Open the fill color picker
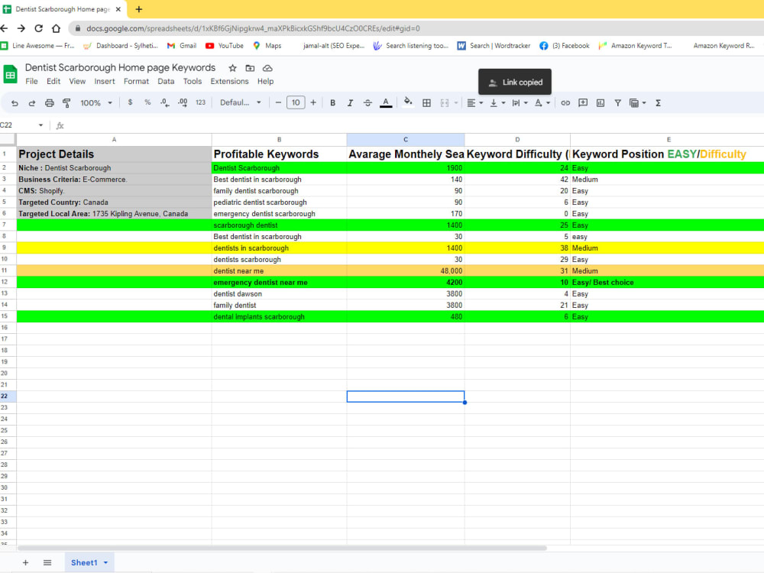 tap(408, 102)
